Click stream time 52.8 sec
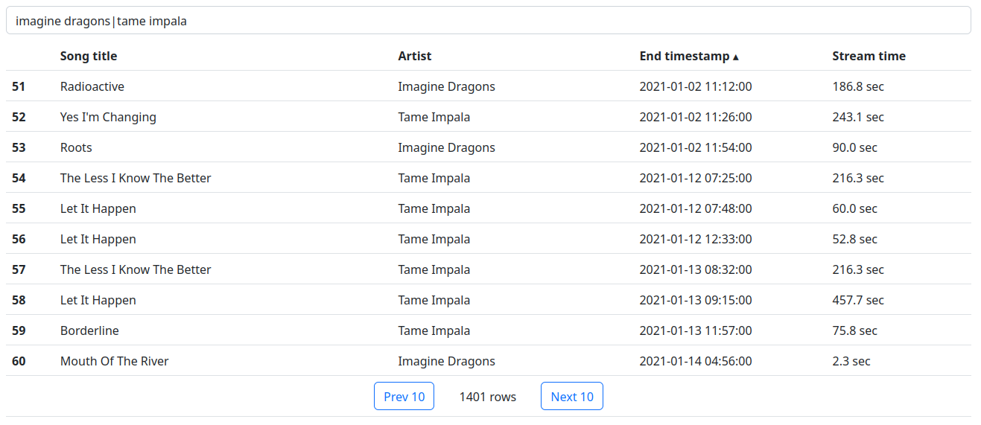 tap(855, 239)
